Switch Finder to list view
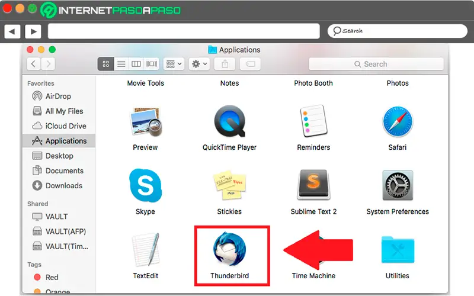 pyautogui.click(x=121, y=64)
